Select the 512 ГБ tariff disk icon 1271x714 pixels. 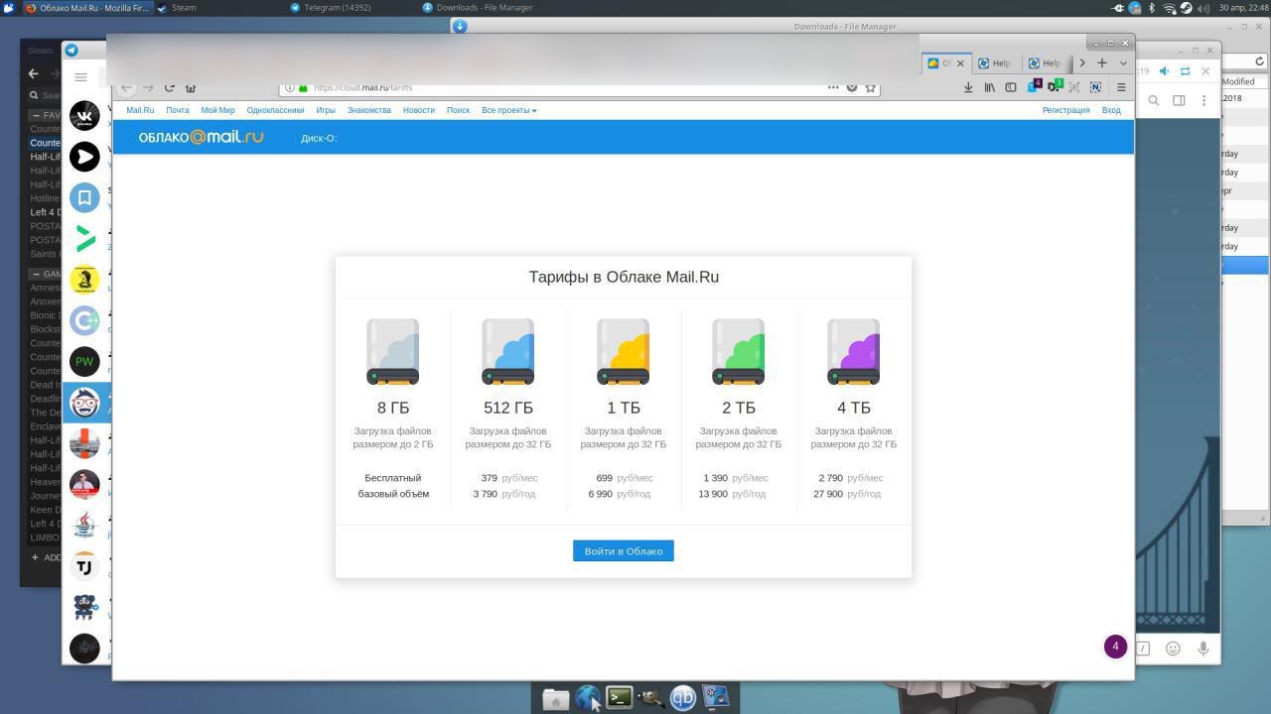[507, 351]
